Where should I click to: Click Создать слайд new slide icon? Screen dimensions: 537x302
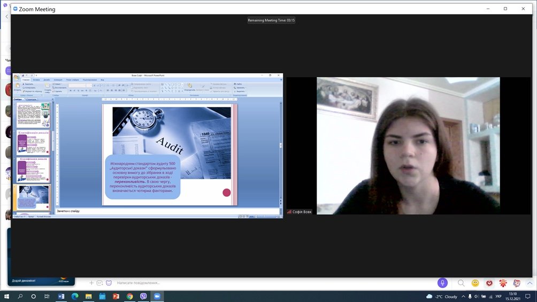(48, 87)
